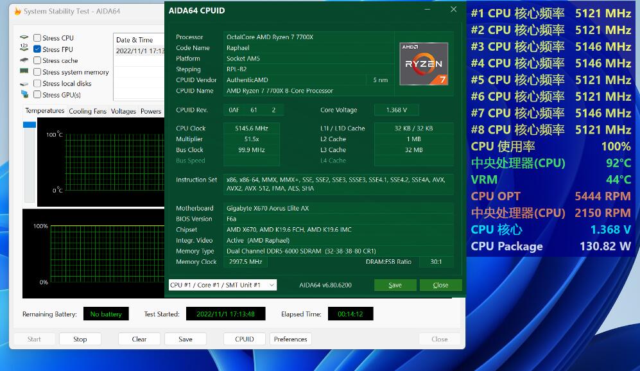
Task: Click the Stress CPU processor icon
Action: click(24, 37)
